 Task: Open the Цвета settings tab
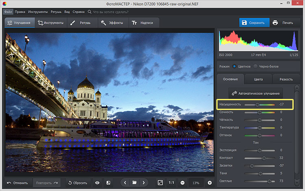pos(258,79)
